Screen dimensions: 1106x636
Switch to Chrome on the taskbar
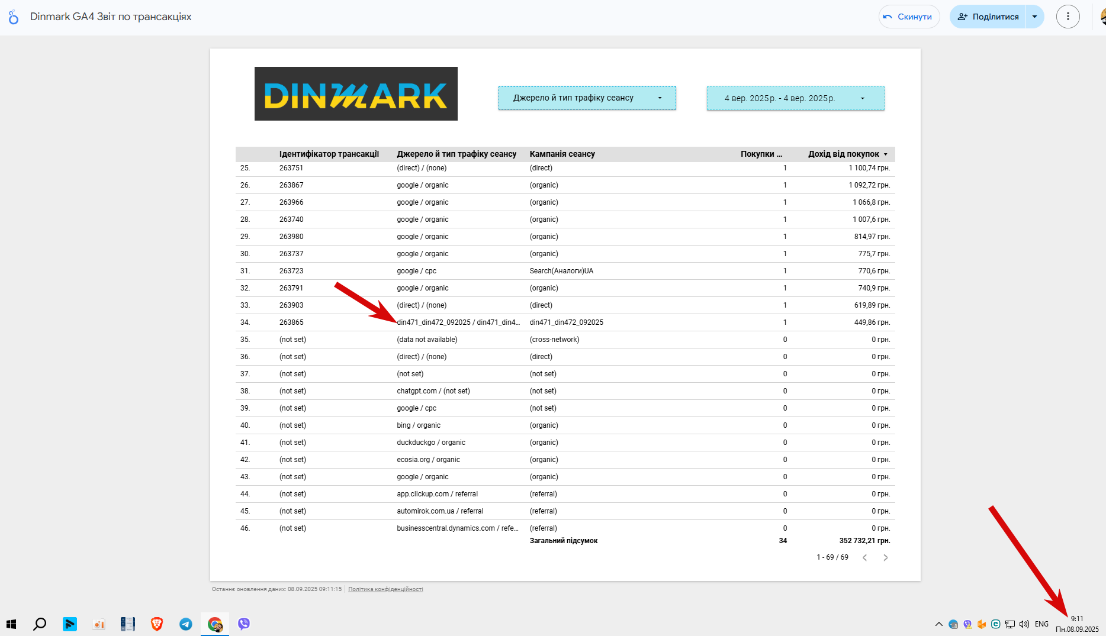[215, 624]
